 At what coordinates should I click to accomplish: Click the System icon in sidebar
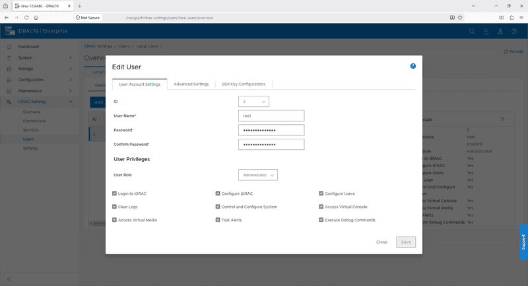pyautogui.click(x=9, y=58)
